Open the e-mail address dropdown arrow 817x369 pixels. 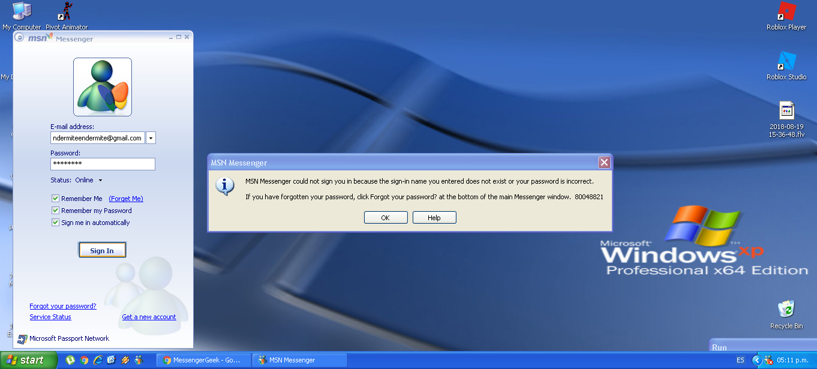click(151, 138)
